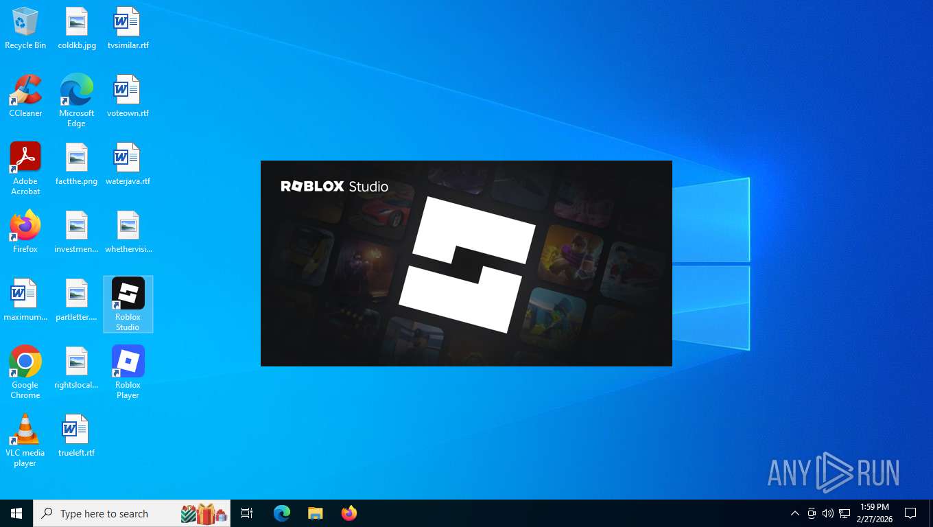Open the Firefox desktop shortcut
The height and width of the screenshot is (527, 933).
click(25, 232)
